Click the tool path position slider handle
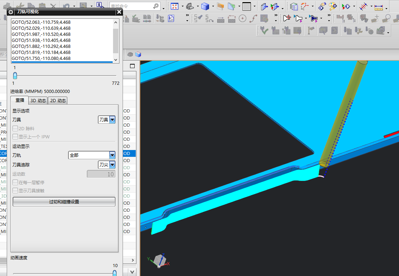Screen dimensions: 399x276 15,76
